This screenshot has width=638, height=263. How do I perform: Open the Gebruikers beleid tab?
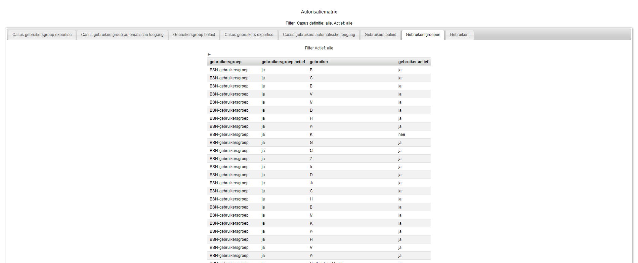tap(380, 35)
